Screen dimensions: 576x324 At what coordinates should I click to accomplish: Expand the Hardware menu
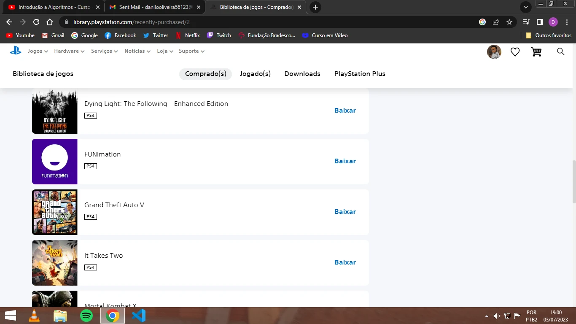pyautogui.click(x=70, y=51)
